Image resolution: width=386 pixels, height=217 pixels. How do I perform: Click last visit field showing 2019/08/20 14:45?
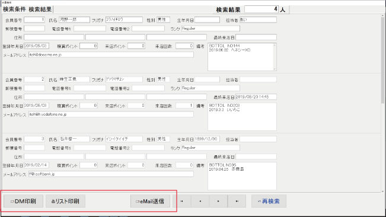click(256, 97)
